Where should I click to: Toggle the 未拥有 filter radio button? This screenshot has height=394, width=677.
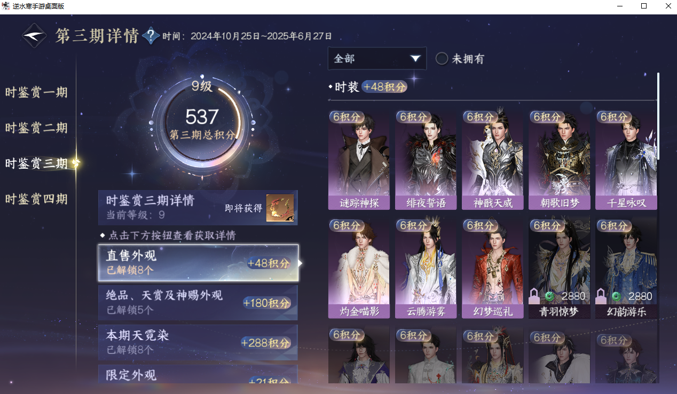click(442, 59)
